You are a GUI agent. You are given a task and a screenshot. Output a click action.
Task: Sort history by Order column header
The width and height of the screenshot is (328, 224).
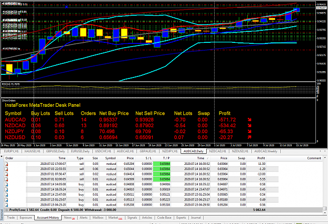(x=9, y=158)
